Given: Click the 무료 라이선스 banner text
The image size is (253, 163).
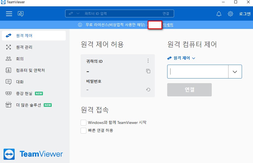Looking at the screenshot, I should click(x=116, y=25).
